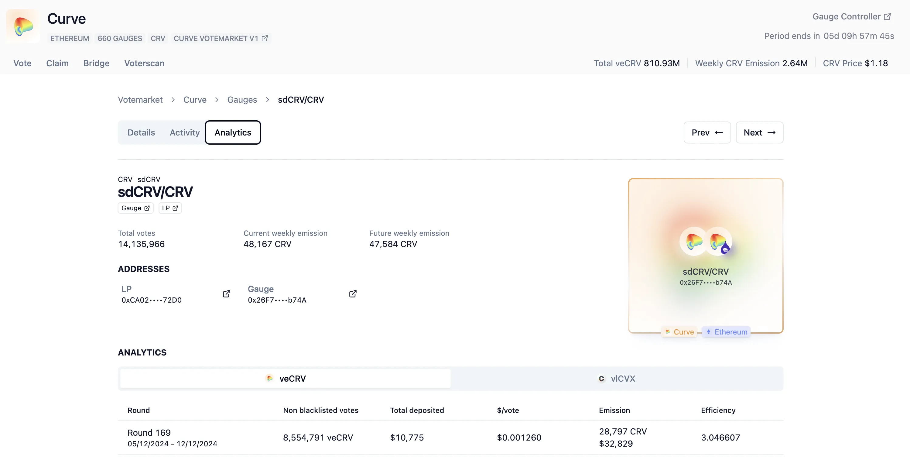Viewport: 910px width, 460px height.
Task: Open Gauge Controller external link icon
Action: [x=888, y=17]
